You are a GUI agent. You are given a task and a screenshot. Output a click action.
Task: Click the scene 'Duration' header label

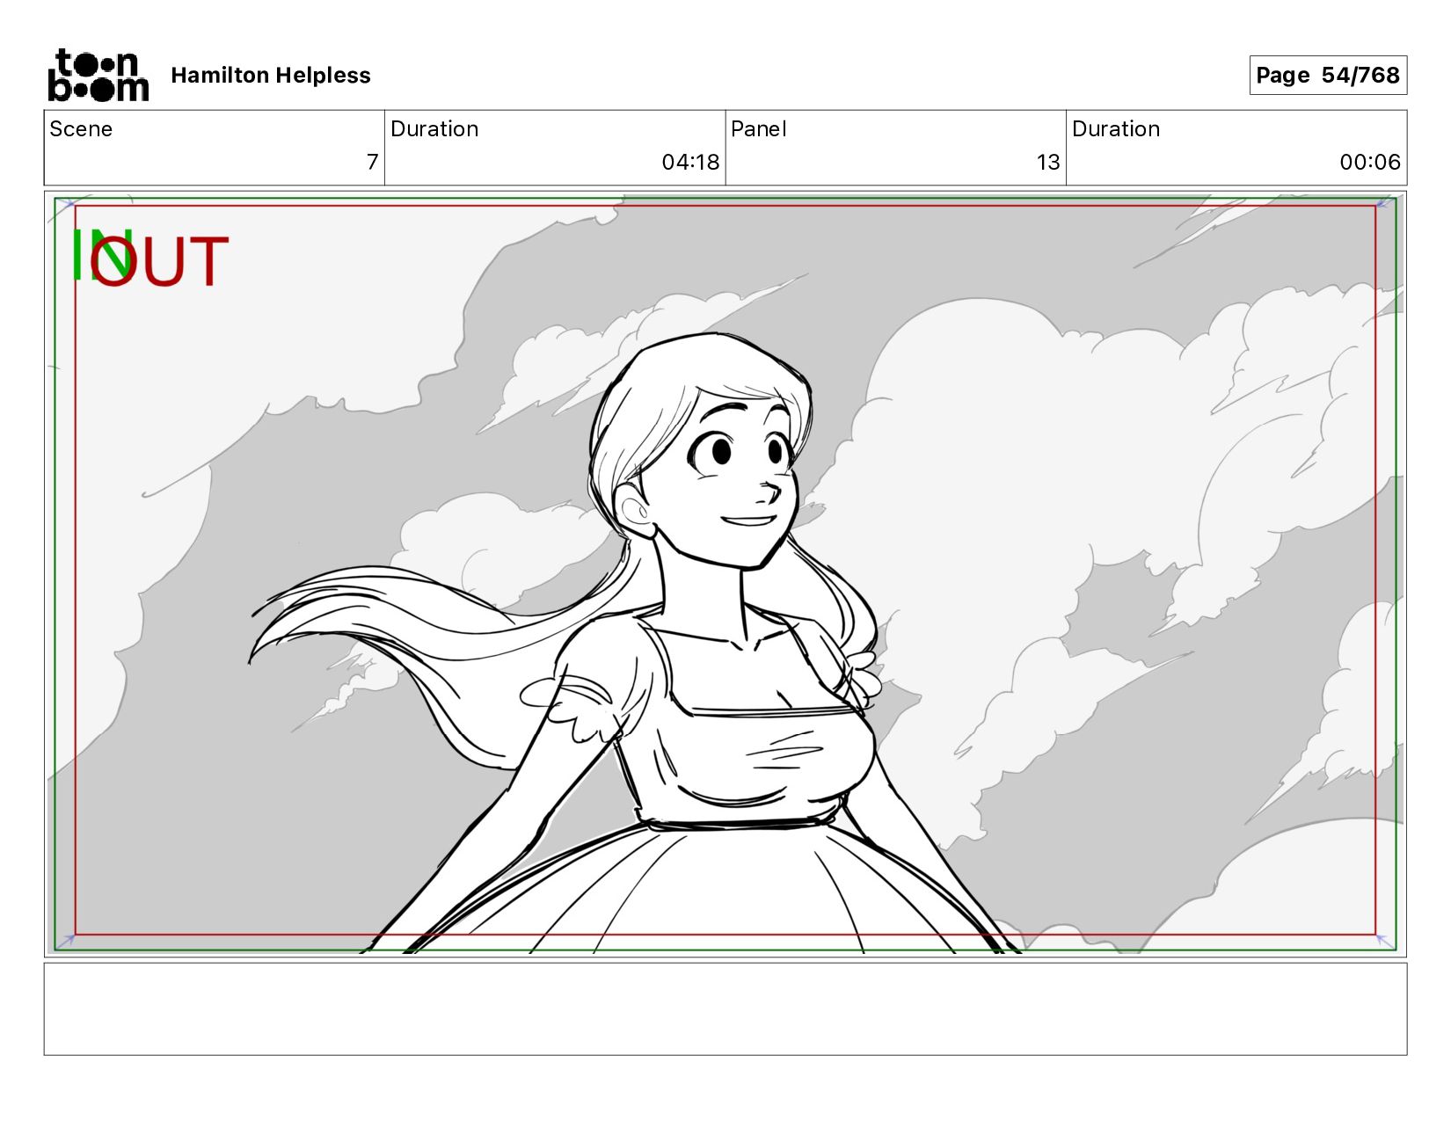434,129
